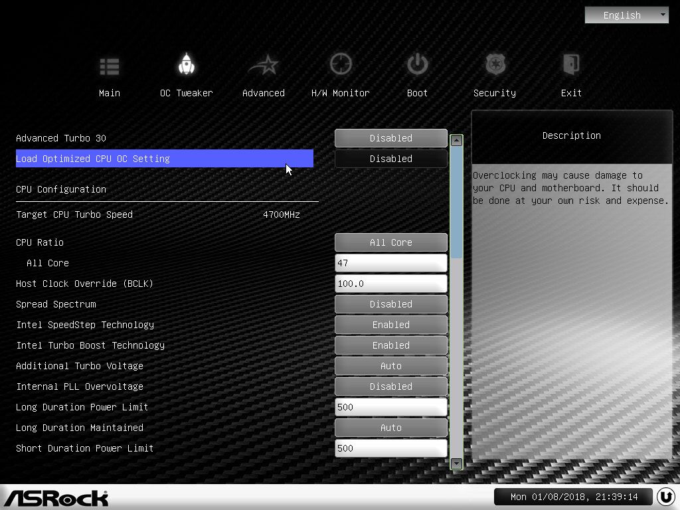Image resolution: width=680 pixels, height=510 pixels.
Task: Select the Host Clock Override (BCLK) label
Action: [84, 284]
